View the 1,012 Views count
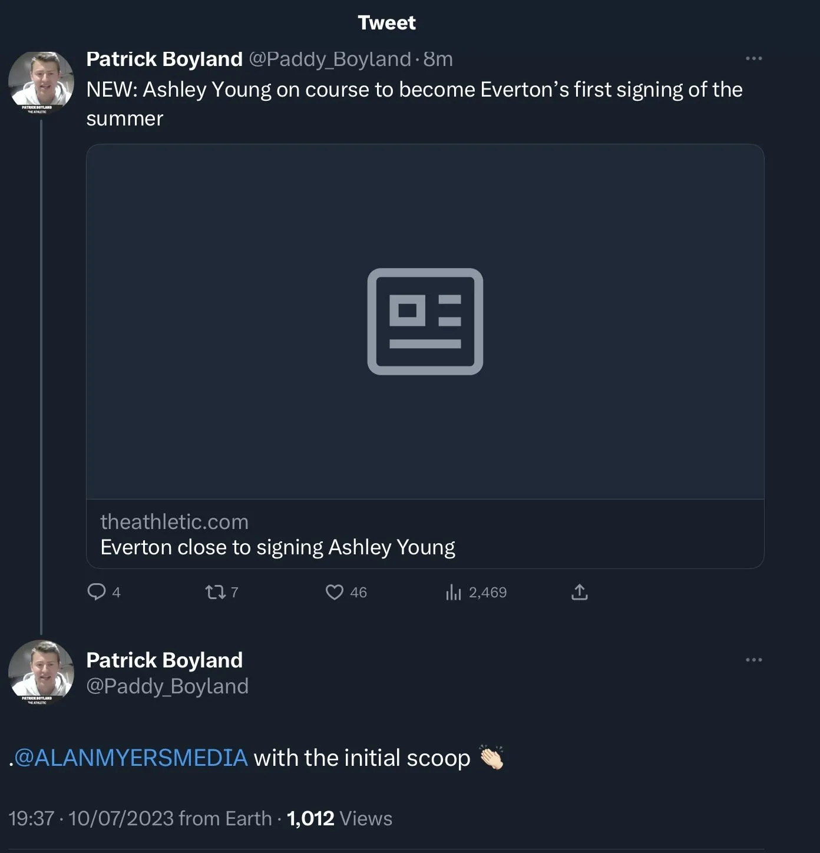820x853 pixels. coord(339,818)
